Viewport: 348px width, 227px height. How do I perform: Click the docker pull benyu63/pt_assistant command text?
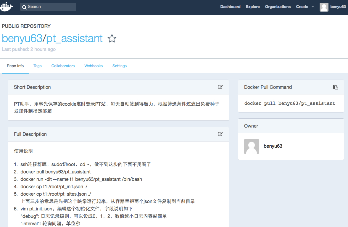(290, 103)
